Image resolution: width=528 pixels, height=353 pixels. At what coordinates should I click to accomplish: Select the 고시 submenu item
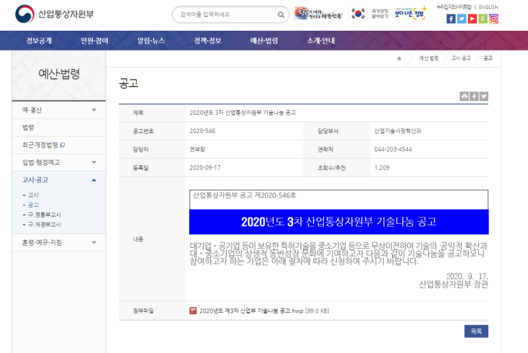pos(33,195)
